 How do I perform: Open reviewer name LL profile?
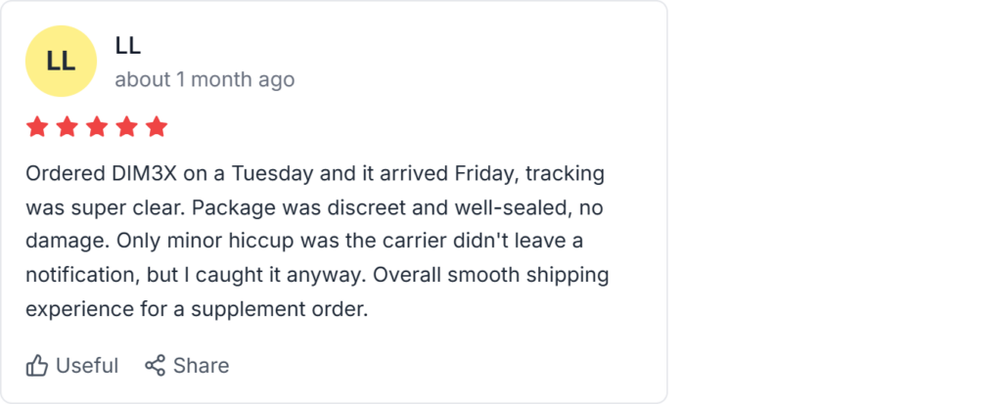pyautogui.click(x=128, y=45)
